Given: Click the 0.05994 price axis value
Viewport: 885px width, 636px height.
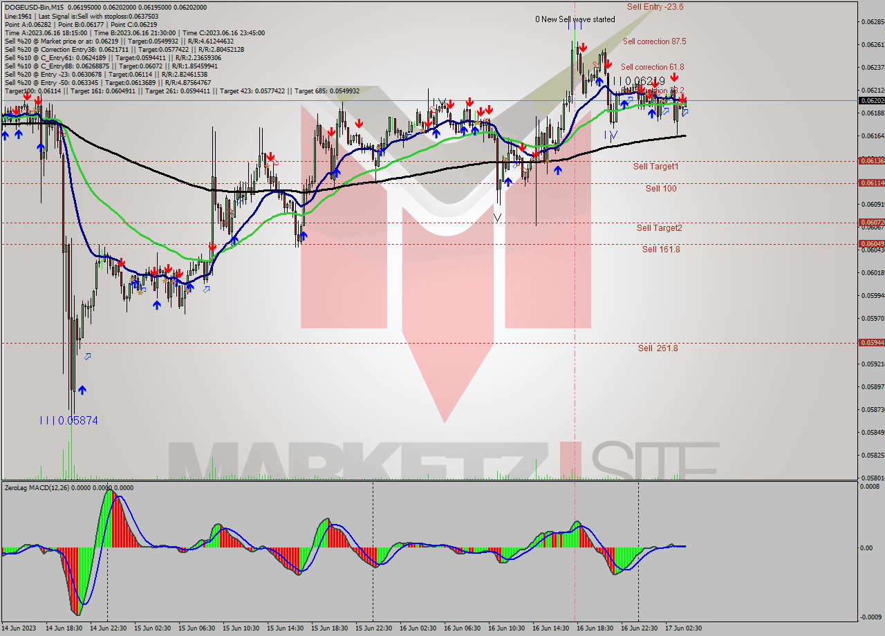Looking at the screenshot, I should [x=872, y=295].
